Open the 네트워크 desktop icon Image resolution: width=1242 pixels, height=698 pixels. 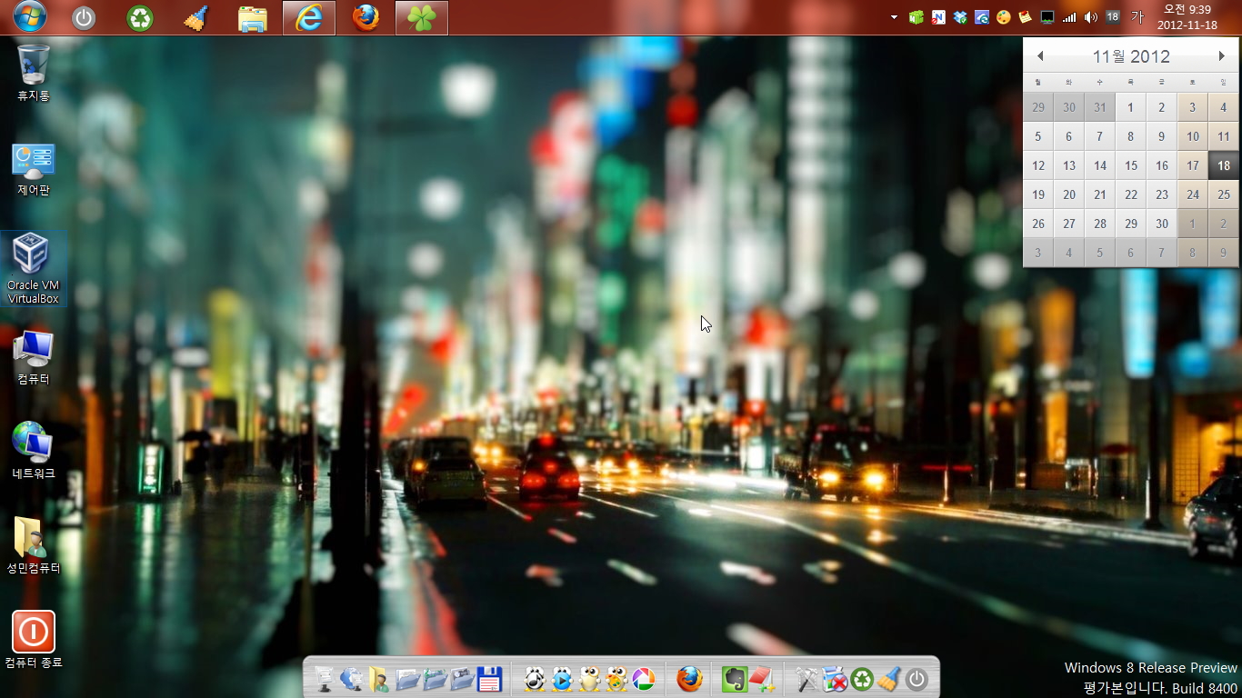tap(34, 452)
